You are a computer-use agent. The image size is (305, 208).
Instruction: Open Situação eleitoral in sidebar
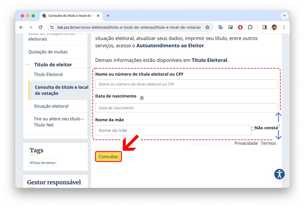[x=51, y=106]
